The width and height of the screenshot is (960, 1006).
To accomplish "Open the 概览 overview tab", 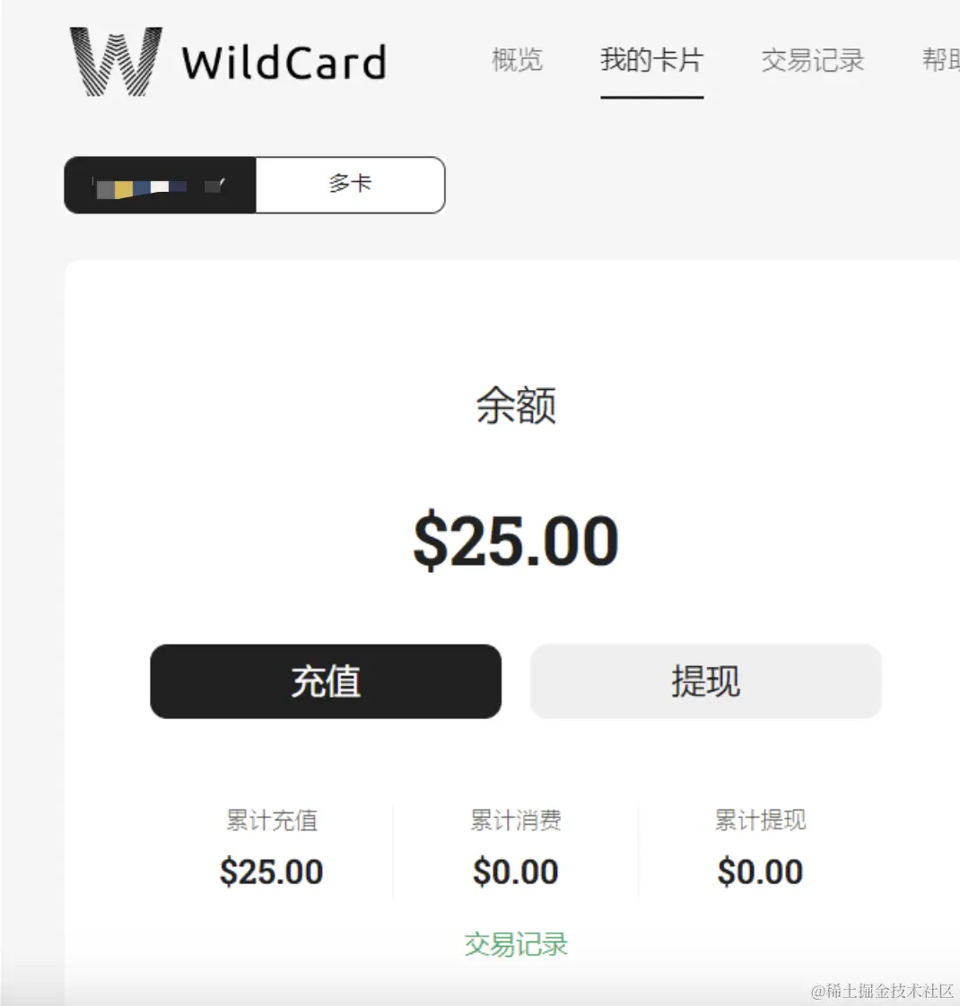I will [517, 60].
